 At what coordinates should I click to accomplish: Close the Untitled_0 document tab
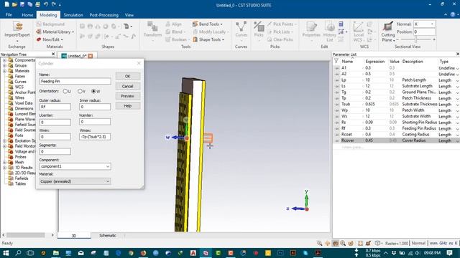pyautogui.click(x=91, y=56)
